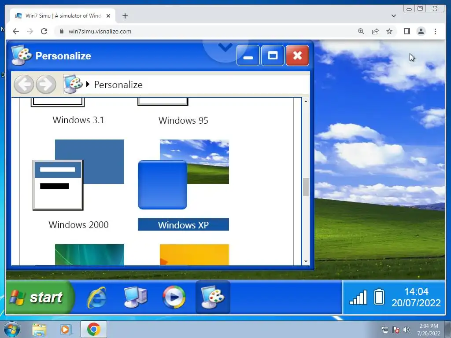Open volume control in system tray
The width and height of the screenshot is (451, 338).
(x=407, y=330)
